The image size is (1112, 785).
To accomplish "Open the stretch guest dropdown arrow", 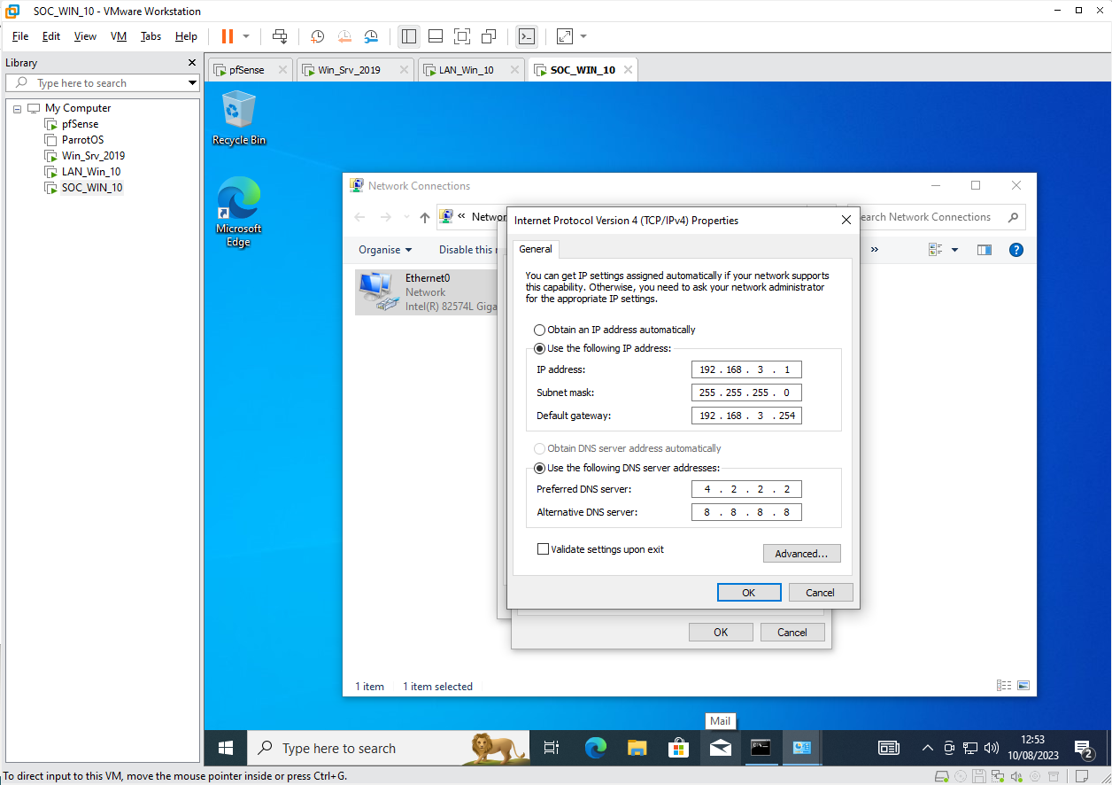I will [x=583, y=36].
